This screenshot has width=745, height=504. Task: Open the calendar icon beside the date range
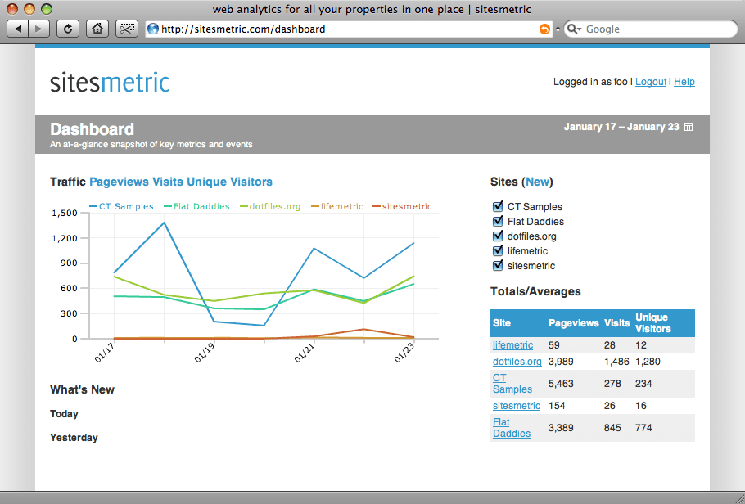tap(688, 127)
